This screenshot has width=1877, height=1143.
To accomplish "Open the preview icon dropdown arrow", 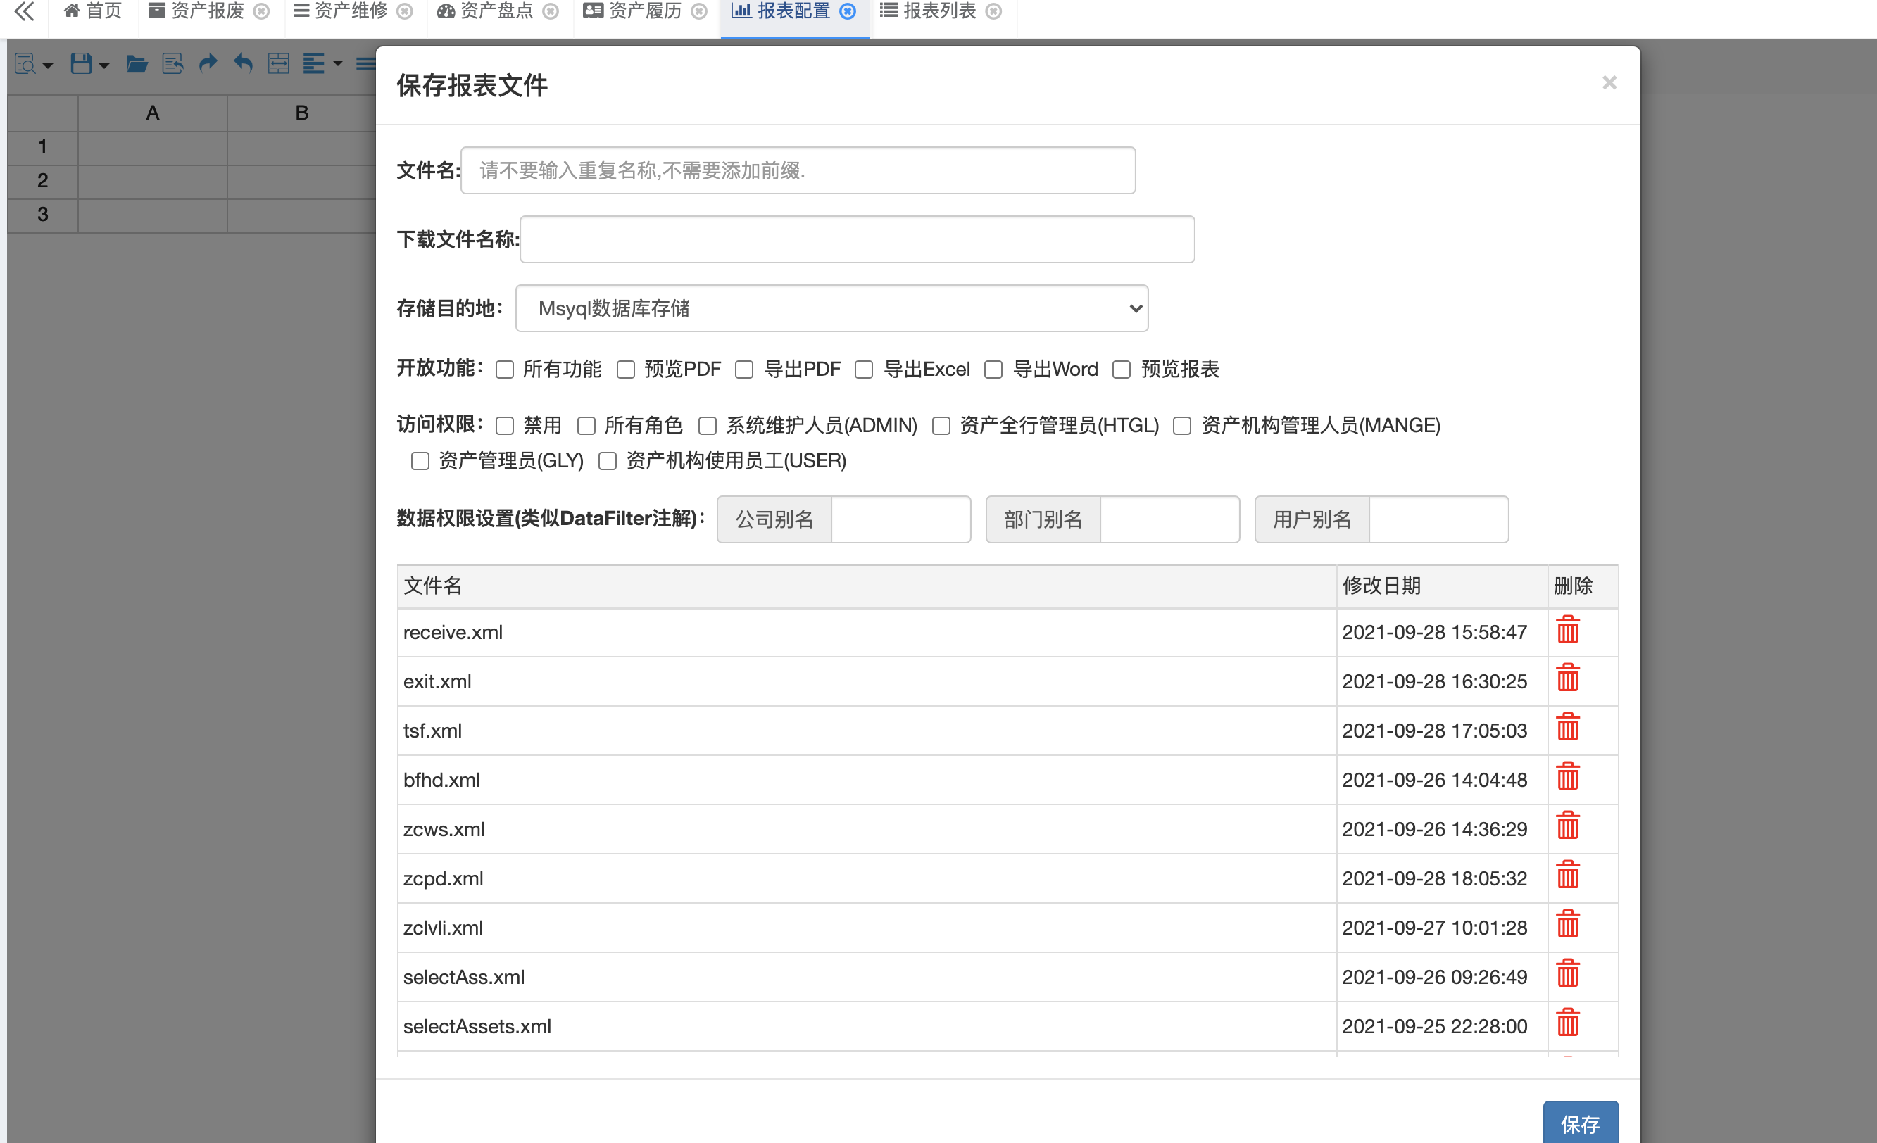I will click(48, 65).
